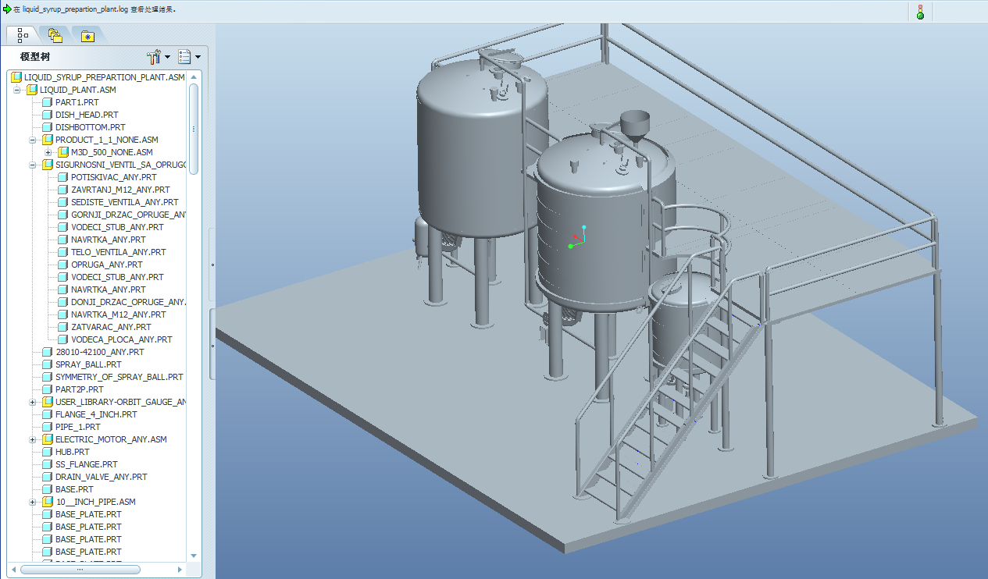
Task: Select PART2P.PRT in the model tree
Action: (x=79, y=389)
